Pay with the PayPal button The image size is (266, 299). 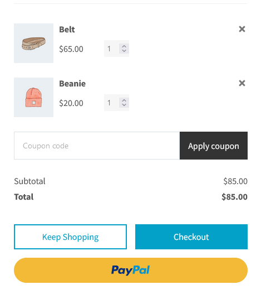point(131,270)
